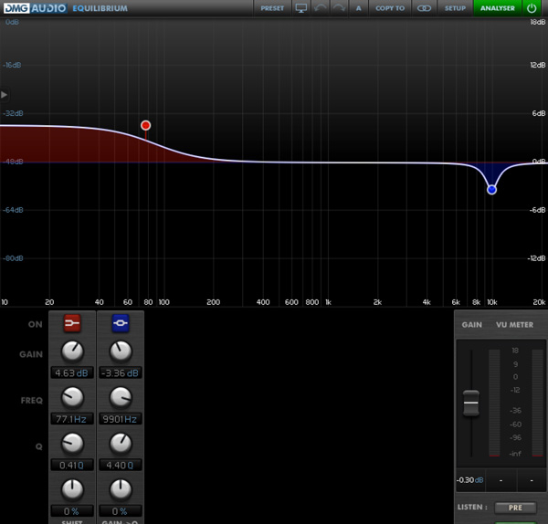The width and height of the screenshot is (548, 524).
Task: Toggle the blue bell band on button
Action: [120, 323]
